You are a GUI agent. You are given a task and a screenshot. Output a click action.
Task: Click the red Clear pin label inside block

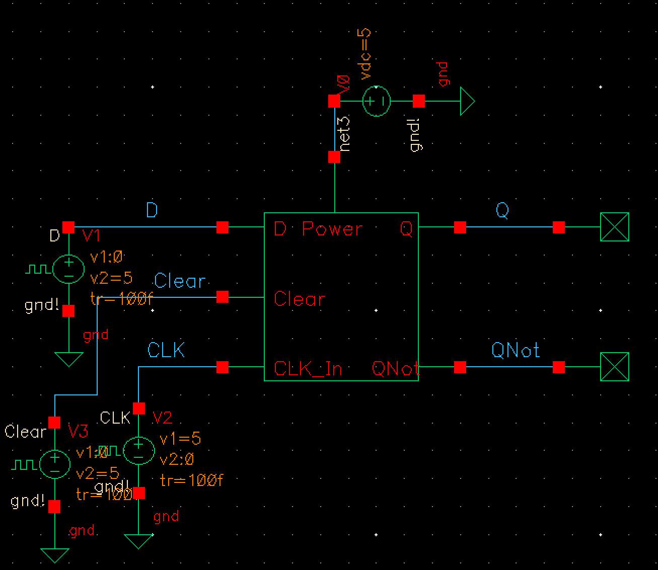[x=300, y=299]
